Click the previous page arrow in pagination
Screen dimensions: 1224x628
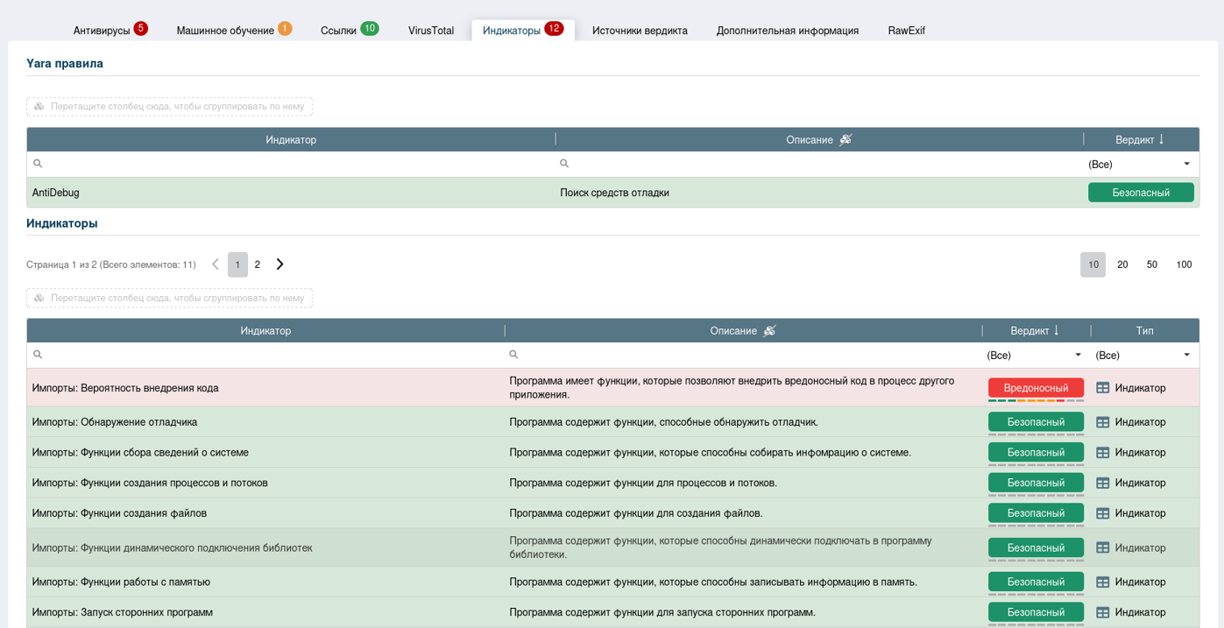click(x=215, y=265)
